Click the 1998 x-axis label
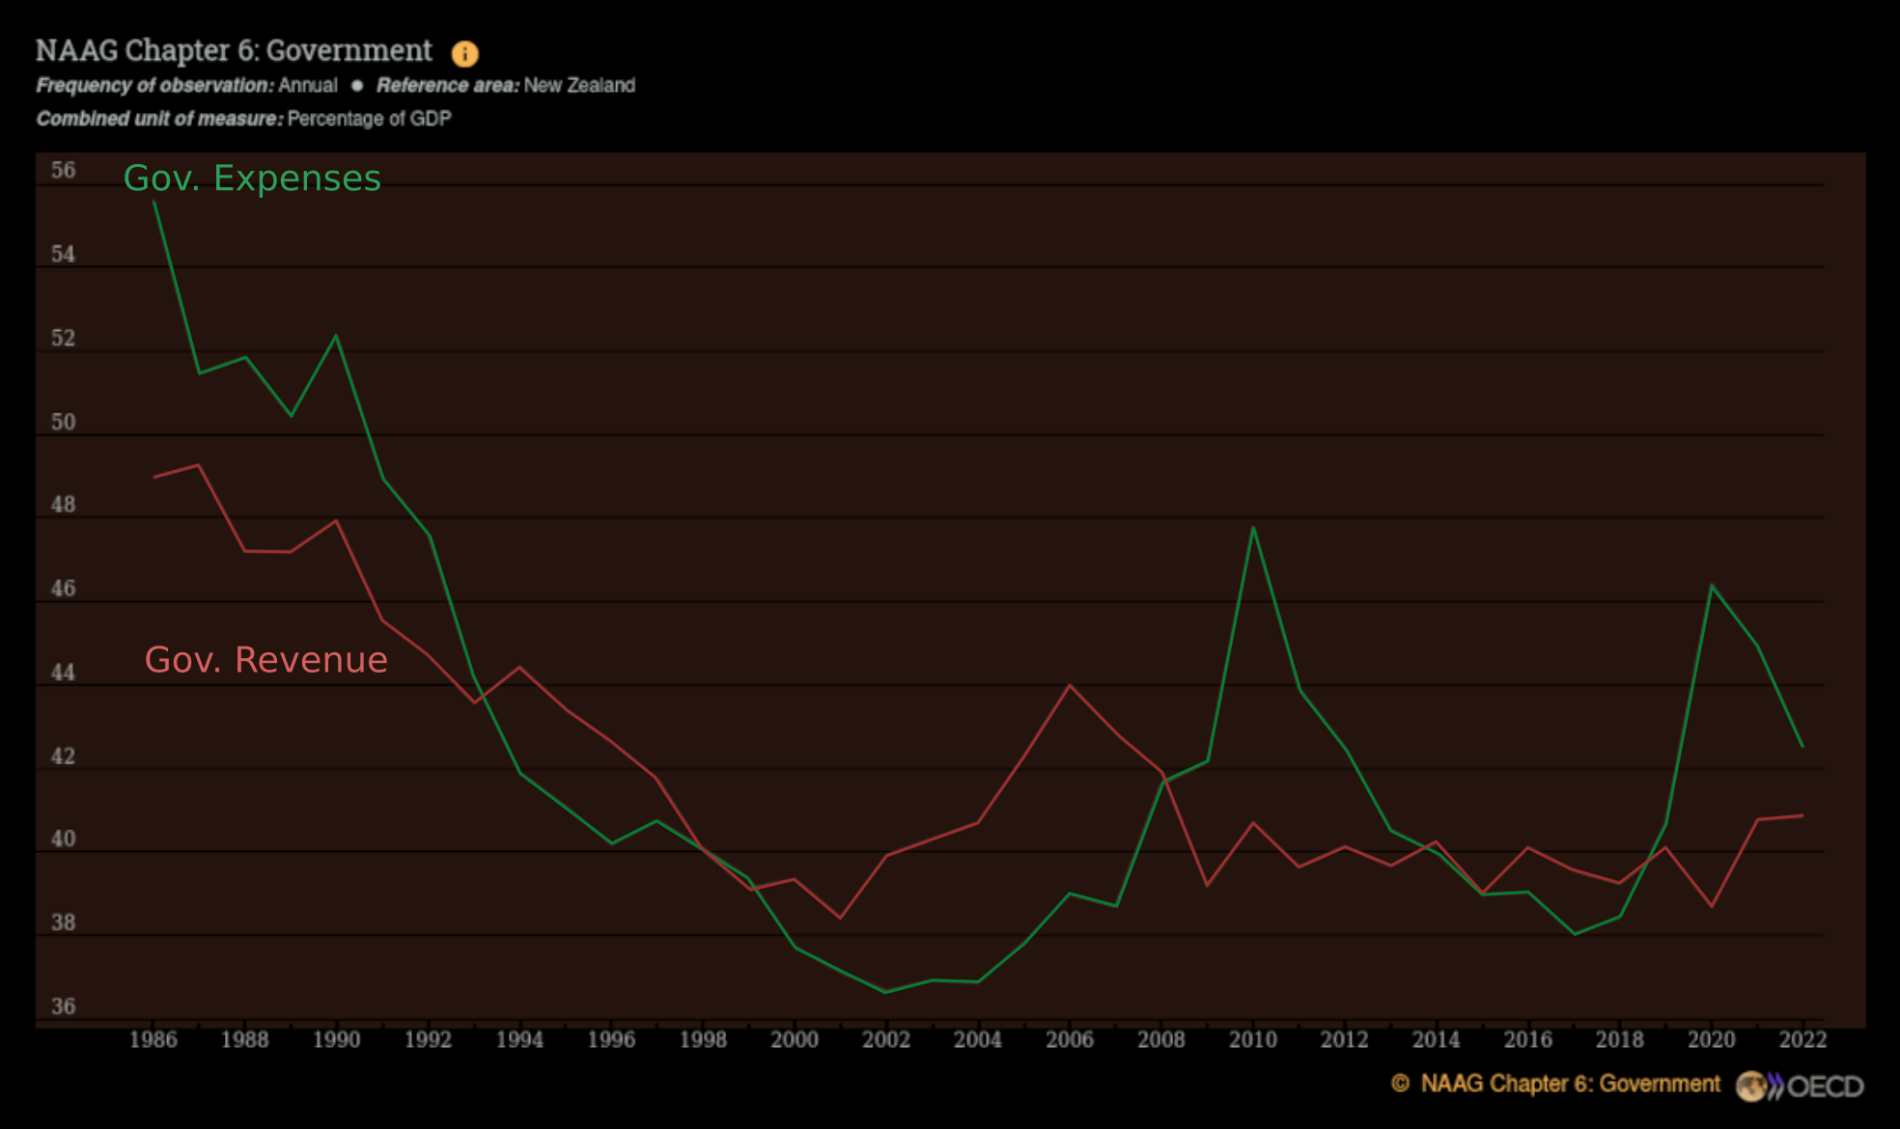This screenshot has height=1129, width=1900. pos(703,1039)
